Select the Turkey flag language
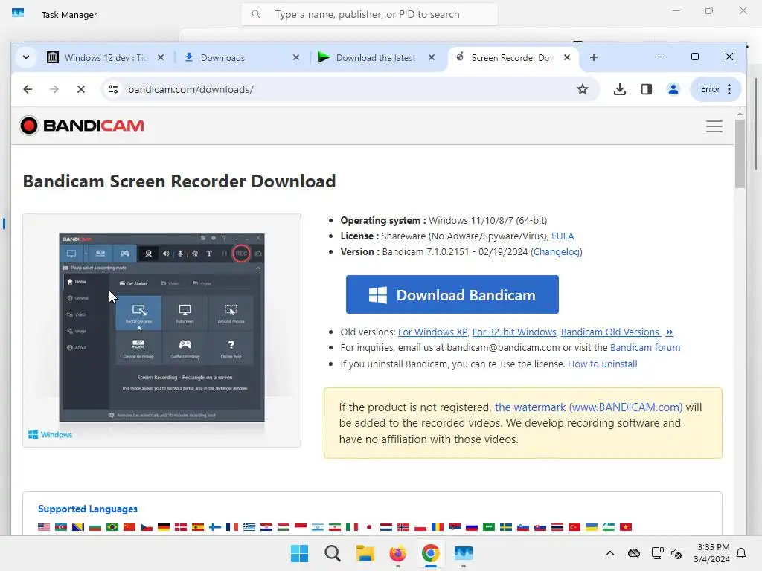Image resolution: width=762 pixels, height=571 pixels. [x=574, y=527]
